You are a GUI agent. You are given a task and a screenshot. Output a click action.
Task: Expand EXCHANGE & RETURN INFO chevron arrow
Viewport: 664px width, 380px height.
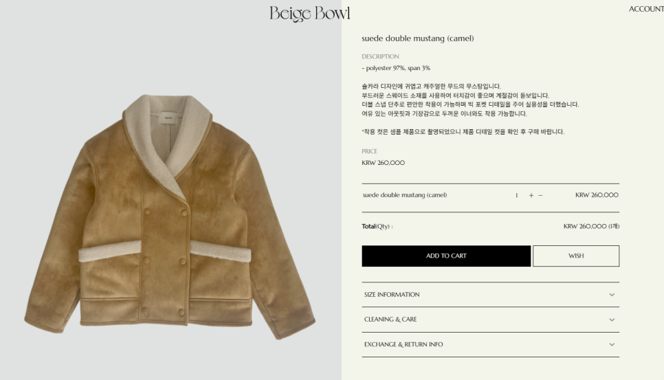612,344
